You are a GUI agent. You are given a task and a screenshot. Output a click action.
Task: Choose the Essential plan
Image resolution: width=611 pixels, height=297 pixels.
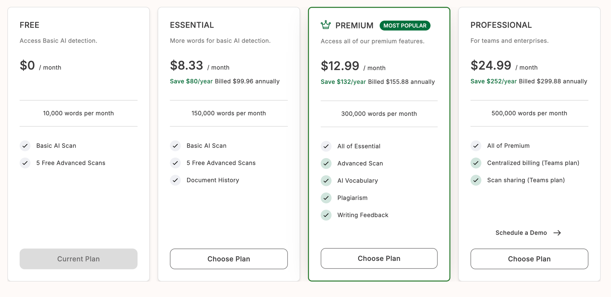(x=229, y=259)
